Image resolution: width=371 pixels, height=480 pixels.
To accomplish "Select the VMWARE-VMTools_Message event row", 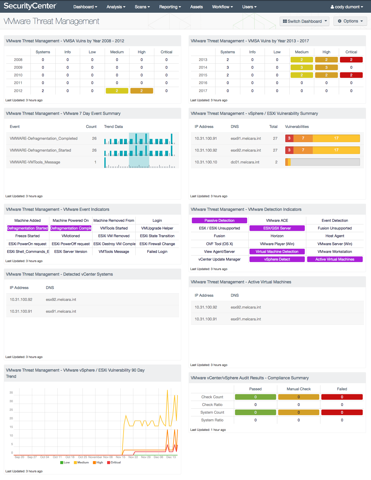I will point(93,162).
